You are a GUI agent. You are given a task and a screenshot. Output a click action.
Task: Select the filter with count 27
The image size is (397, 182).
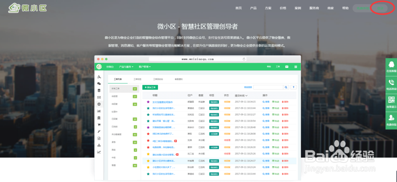(124, 96)
